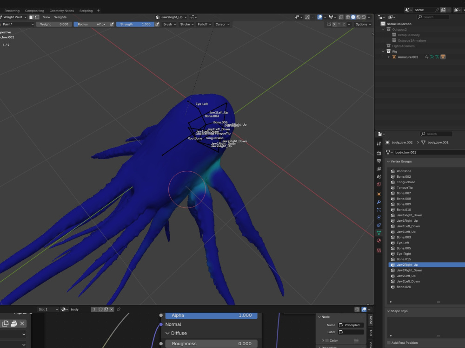
Task: Click the outliner Search field
Action: pyautogui.click(x=432, y=17)
